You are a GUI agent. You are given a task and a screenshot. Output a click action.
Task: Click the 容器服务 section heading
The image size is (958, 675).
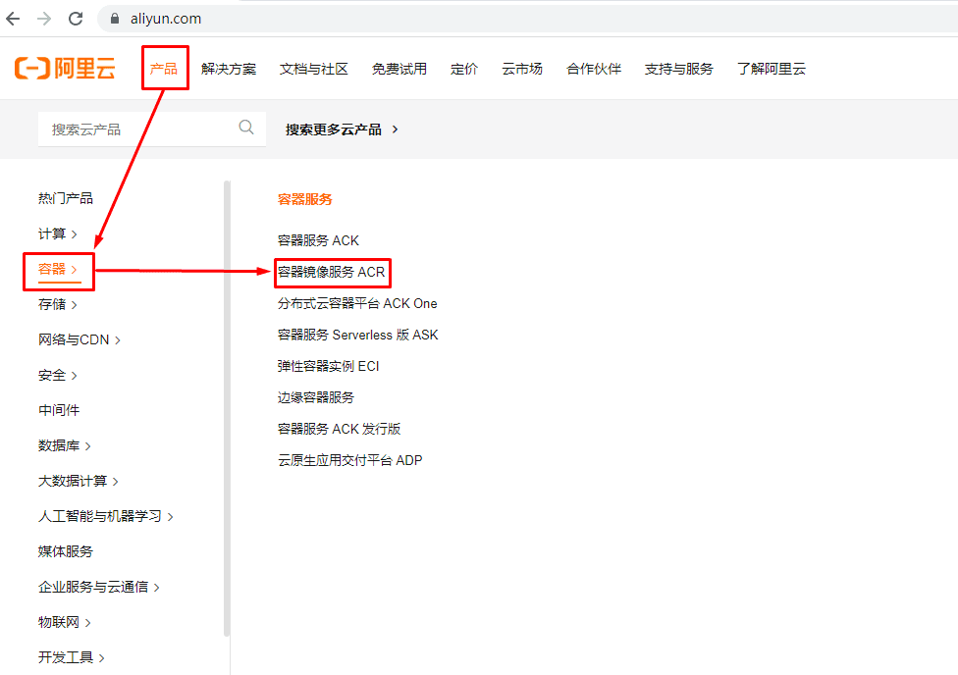(305, 199)
